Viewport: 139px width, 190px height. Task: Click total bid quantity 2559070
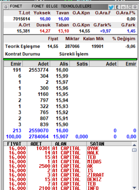pyautogui.click(x=39, y=131)
